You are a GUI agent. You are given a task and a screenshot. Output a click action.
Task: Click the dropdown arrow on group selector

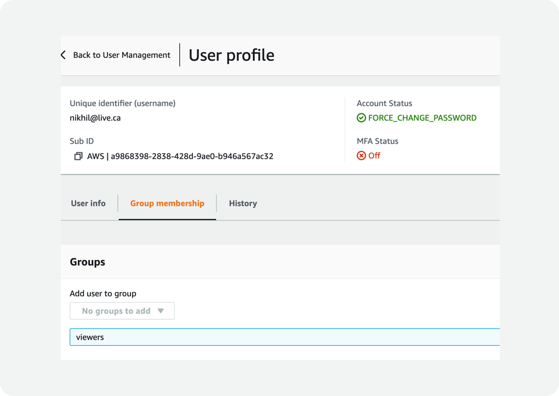point(161,311)
